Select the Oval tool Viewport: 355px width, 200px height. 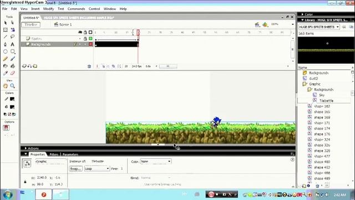[6, 52]
